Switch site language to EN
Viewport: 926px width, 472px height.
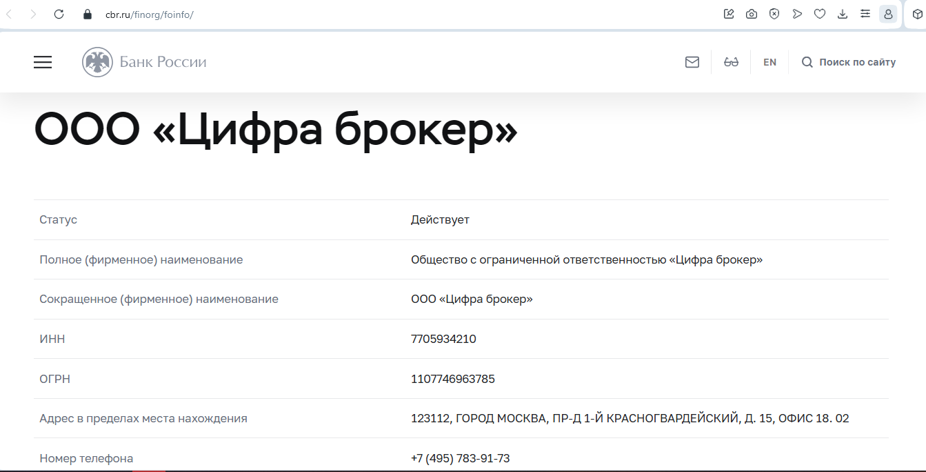coord(769,62)
